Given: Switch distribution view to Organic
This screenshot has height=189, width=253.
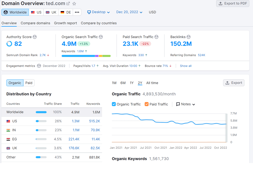Looking at the screenshot, I should 15,83.
